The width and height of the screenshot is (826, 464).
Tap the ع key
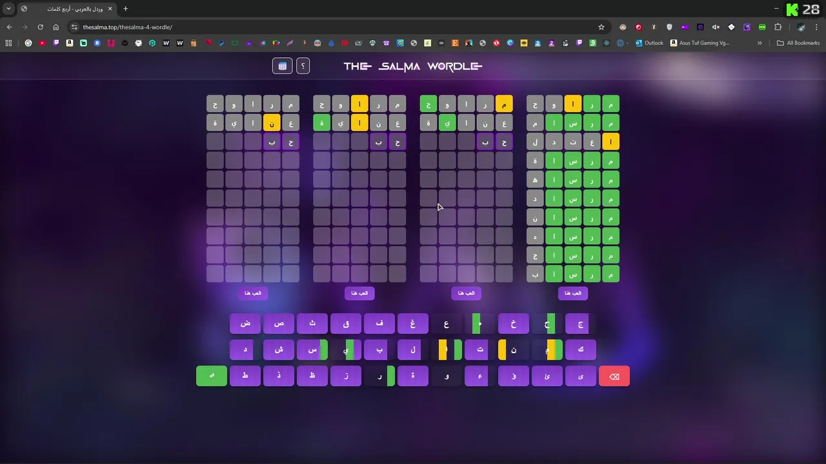pyautogui.click(x=447, y=324)
